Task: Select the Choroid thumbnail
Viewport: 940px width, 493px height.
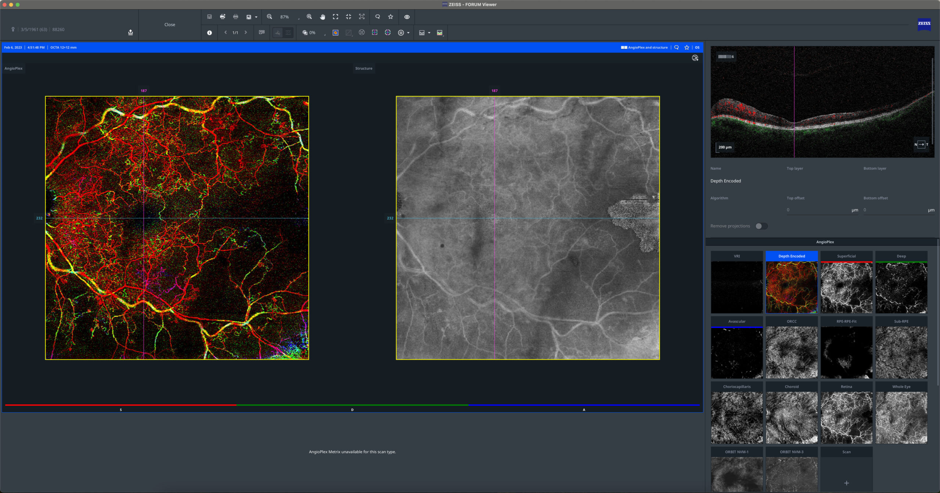Action: coord(792,413)
